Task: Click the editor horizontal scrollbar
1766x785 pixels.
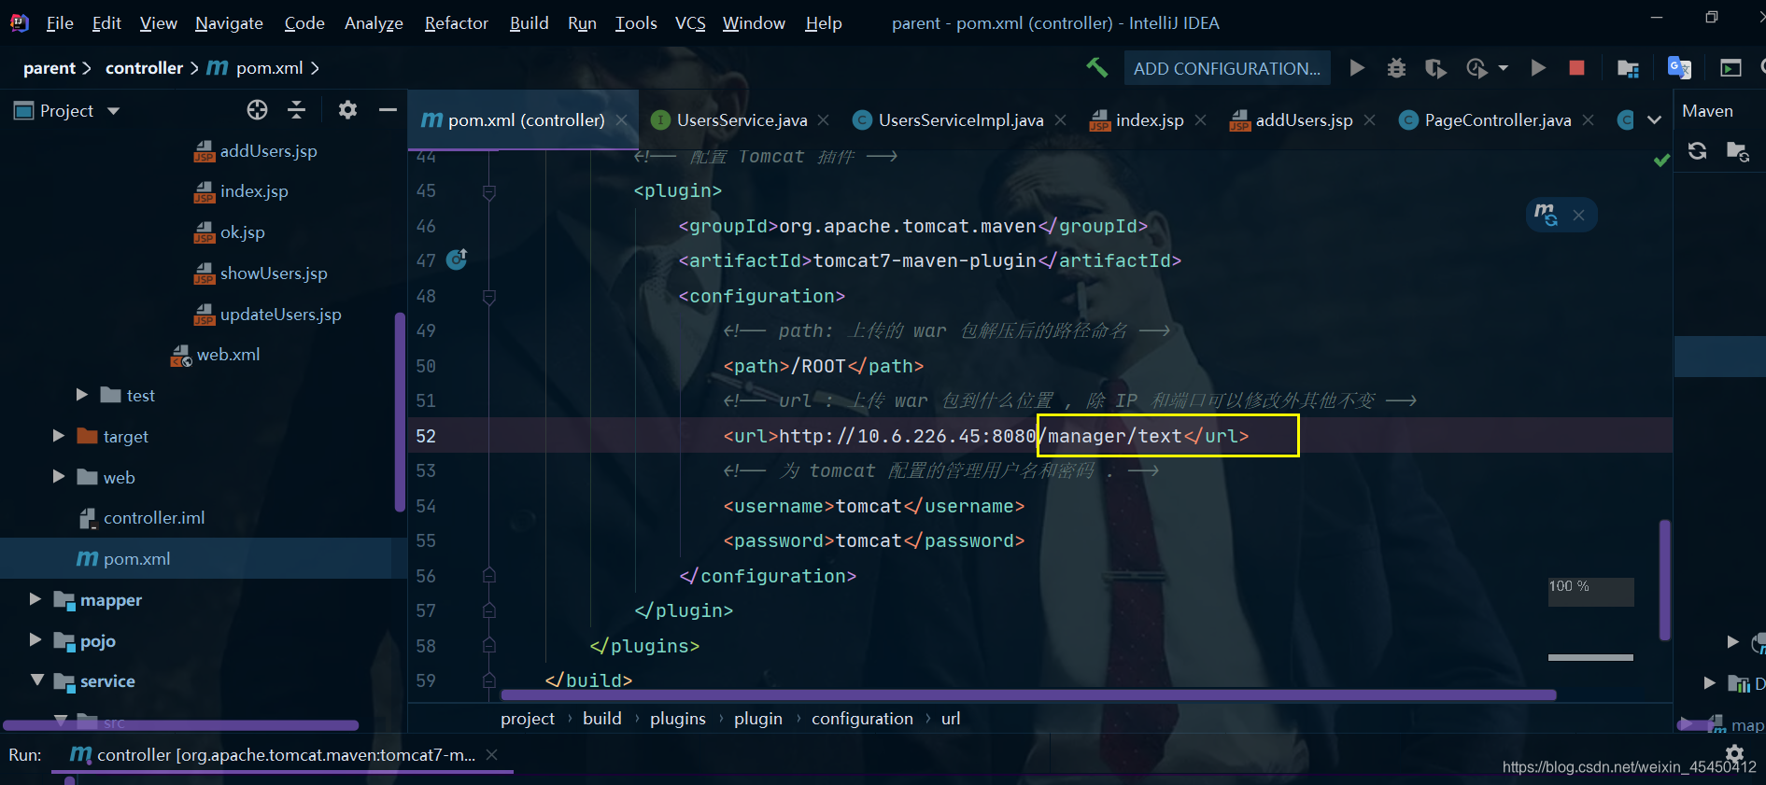Action: 1028,694
